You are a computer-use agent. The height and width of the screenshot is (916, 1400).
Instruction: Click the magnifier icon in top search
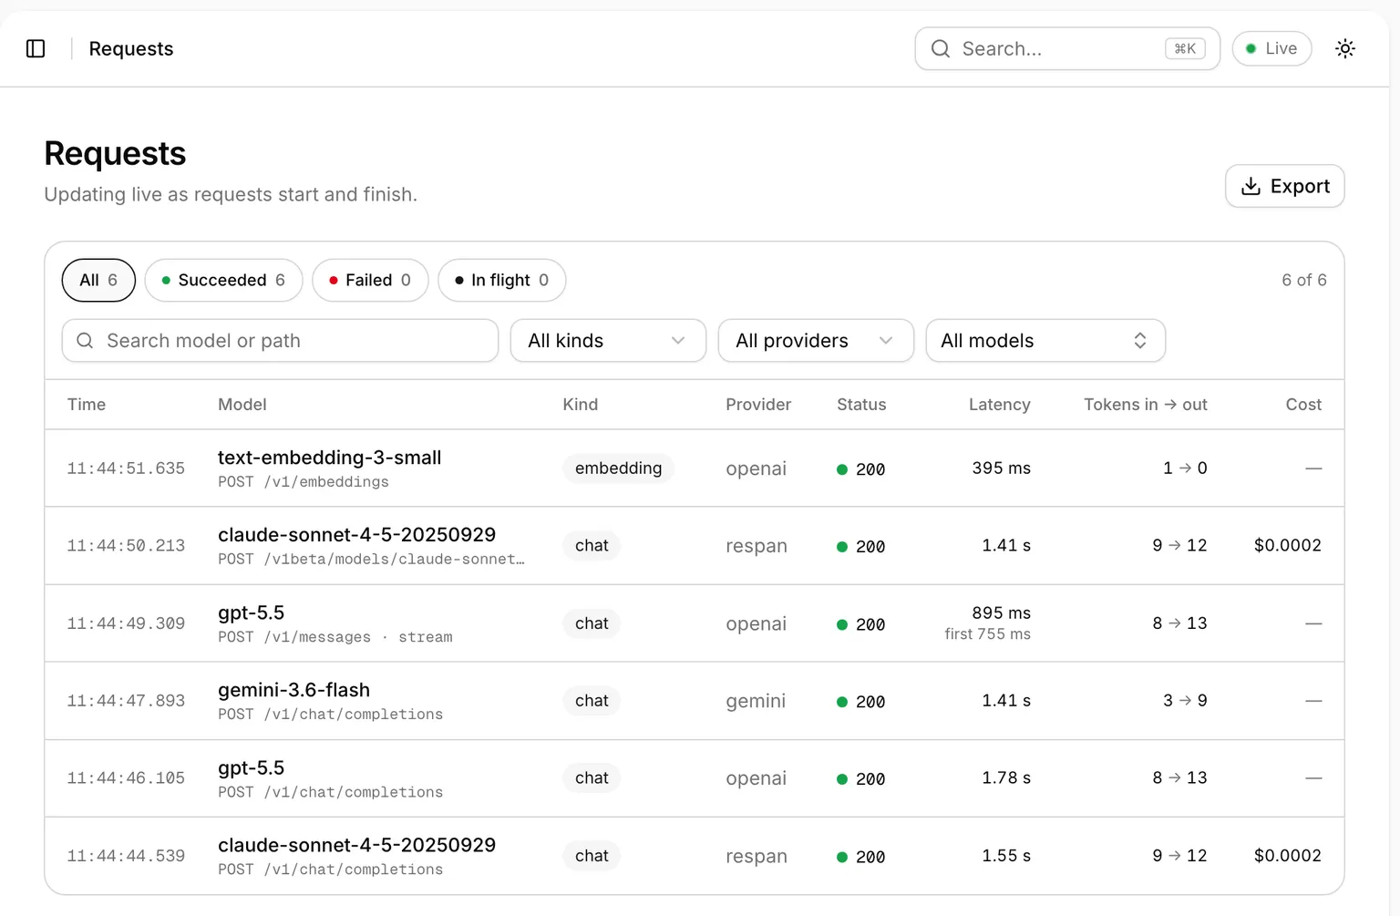click(x=941, y=48)
